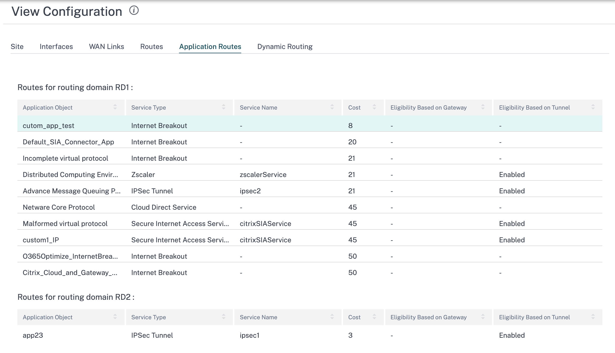
Task: Click cost value 20 for Default_SIA_Connector_App
Action: [x=352, y=142]
